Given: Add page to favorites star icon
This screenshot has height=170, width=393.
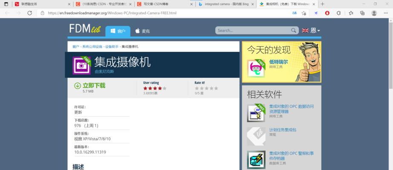Looking at the screenshot, I should coord(304,13).
